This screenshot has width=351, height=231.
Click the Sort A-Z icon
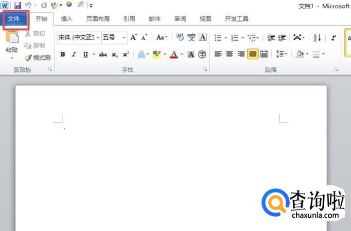coord(317,37)
